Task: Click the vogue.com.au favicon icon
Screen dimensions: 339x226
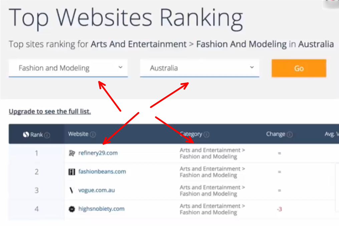Action: tap(71, 190)
